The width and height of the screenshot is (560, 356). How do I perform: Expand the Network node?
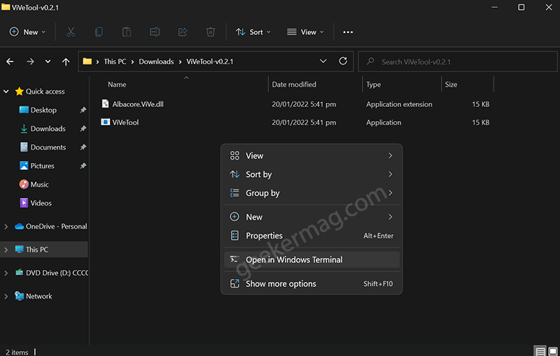click(x=6, y=297)
